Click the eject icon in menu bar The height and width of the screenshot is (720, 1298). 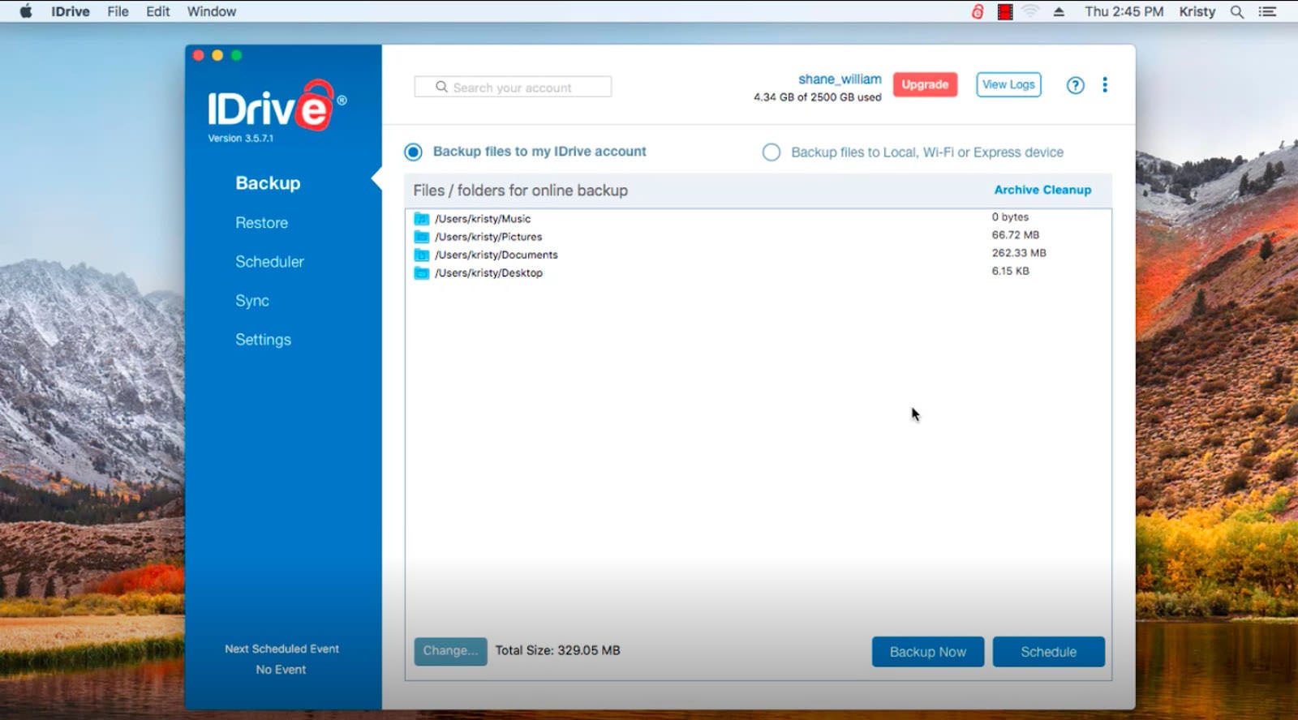tap(1059, 11)
